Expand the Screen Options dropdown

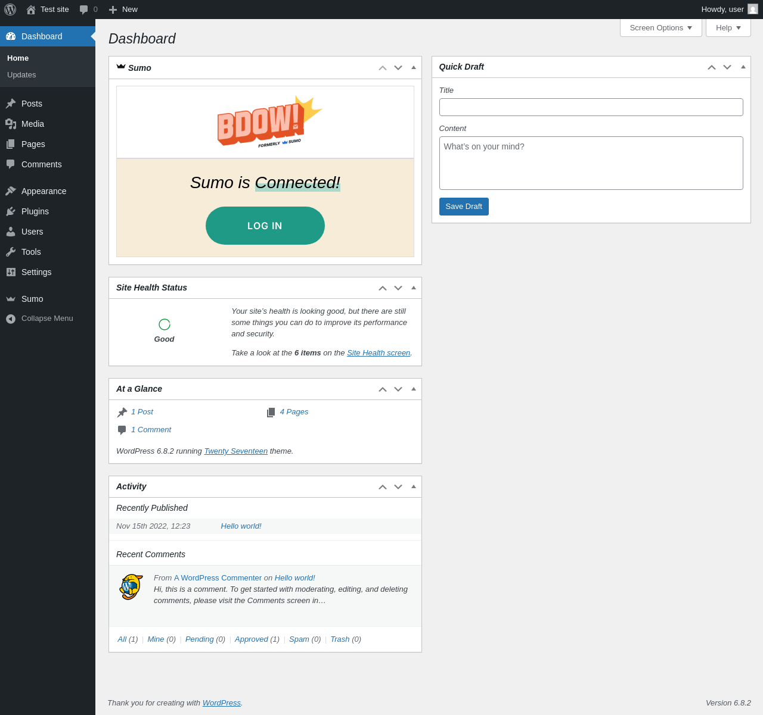[661, 28]
